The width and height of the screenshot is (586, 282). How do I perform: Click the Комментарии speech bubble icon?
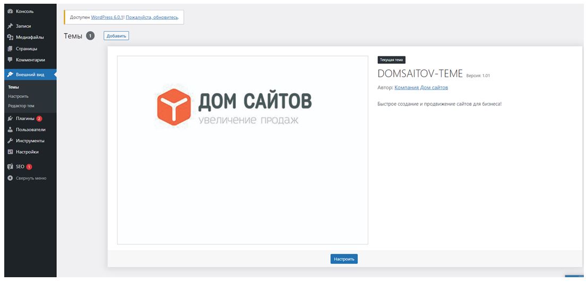pos(10,60)
